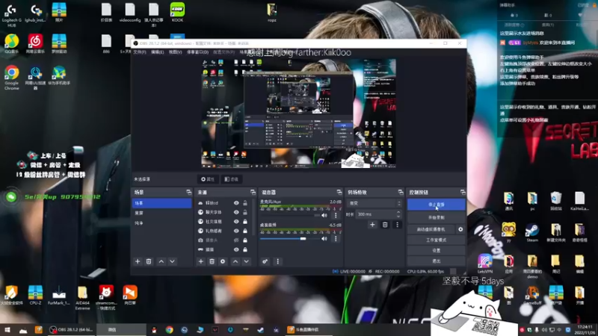Viewport: 598px width, 336px height.
Task: Decrease transition duration 300 ms down arrow
Action: 398,217
